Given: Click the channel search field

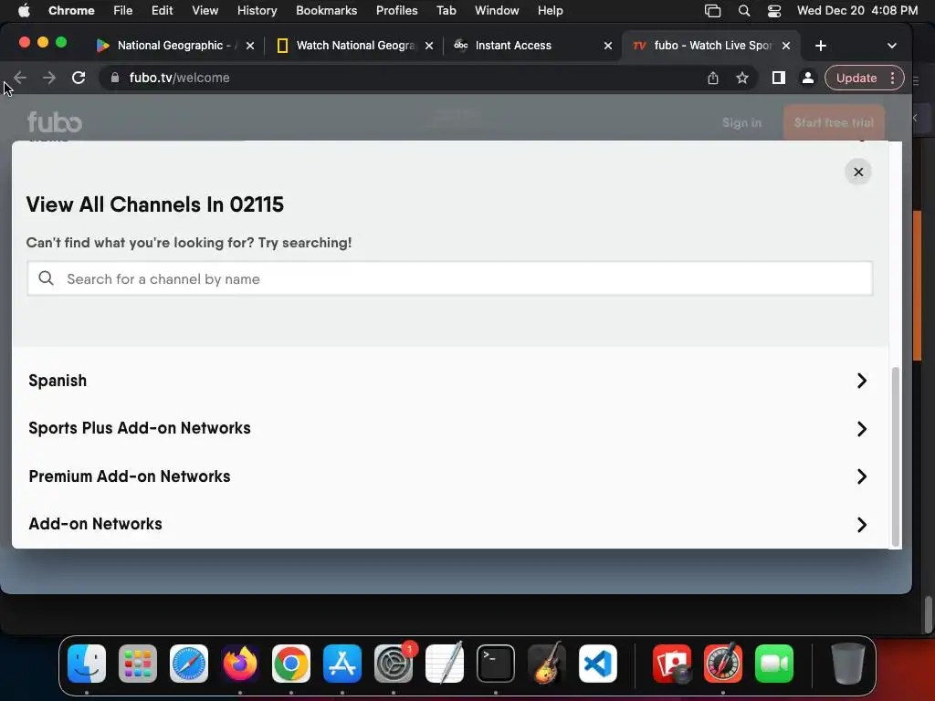Looking at the screenshot, I should point(449,278).
